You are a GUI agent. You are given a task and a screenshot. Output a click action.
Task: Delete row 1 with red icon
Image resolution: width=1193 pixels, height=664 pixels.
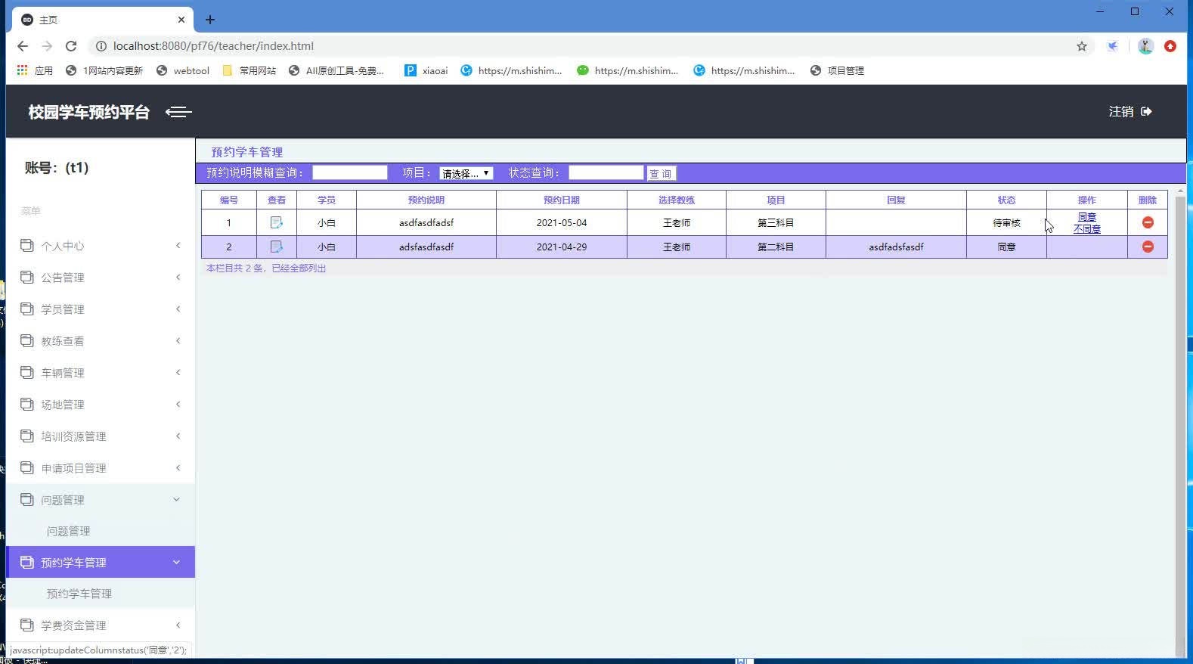[1148, 222]
